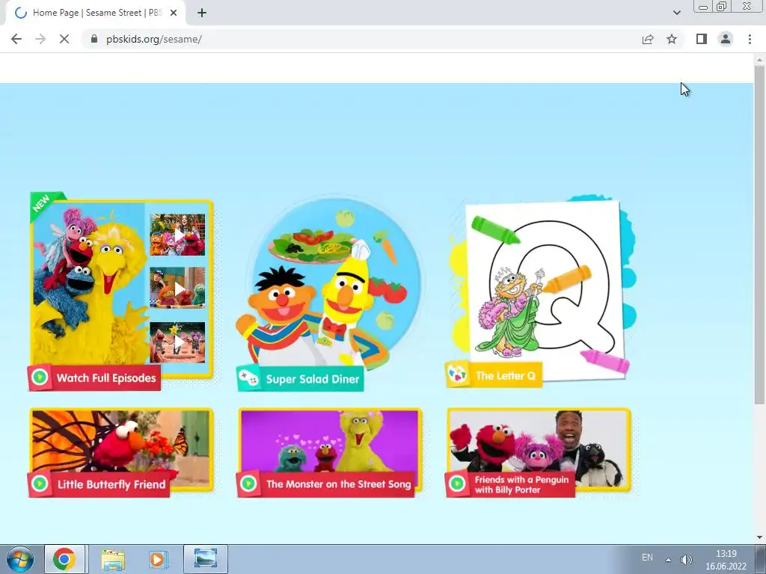This screenshot has height=574, width=766.
Task: Open Chrome three-dot menu
Action: (x=750, y=39)
